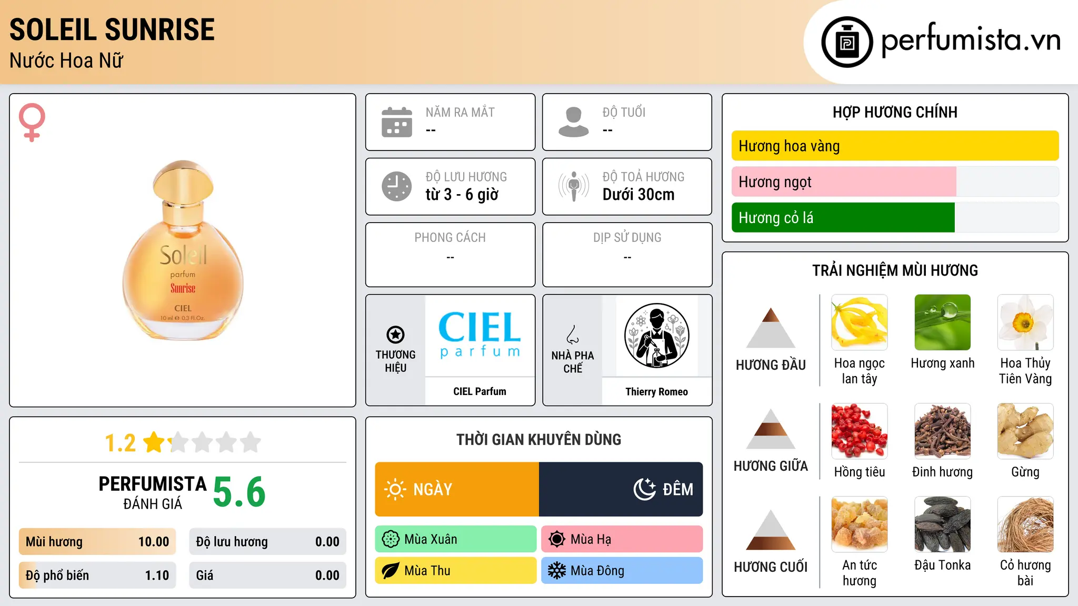1078x606 pixels.
Task: Select the Hương xanh note image
Action: [942, 322]
